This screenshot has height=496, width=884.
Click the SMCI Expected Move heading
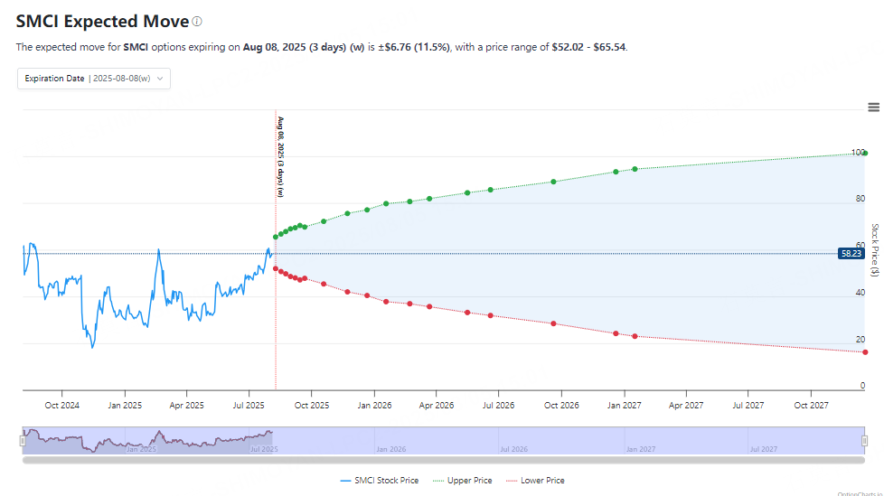pos(103,22)
